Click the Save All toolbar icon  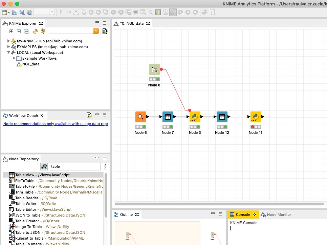29,12
